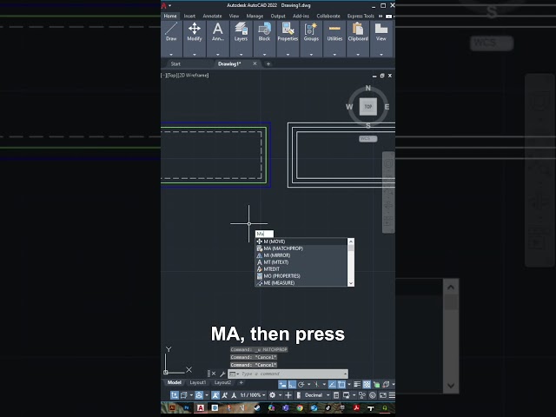Click the W compass letter on ViewCube
The height and width of the screenshot is (417, 556).
coord(349,107)
